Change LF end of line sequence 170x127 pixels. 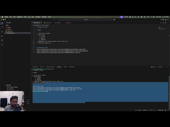[x=155, y=110]
